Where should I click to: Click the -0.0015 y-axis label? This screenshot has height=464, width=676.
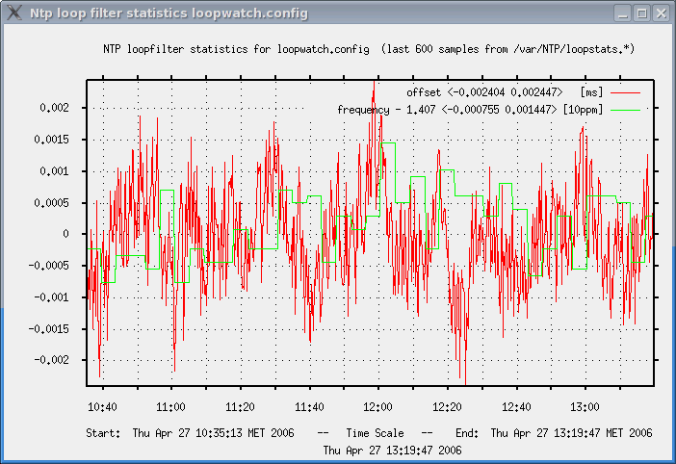click(49, 329)
